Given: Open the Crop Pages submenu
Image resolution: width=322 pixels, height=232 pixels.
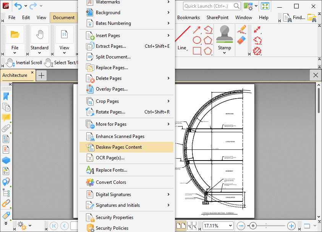Looking at the screenshot, I should pos(126,101).
